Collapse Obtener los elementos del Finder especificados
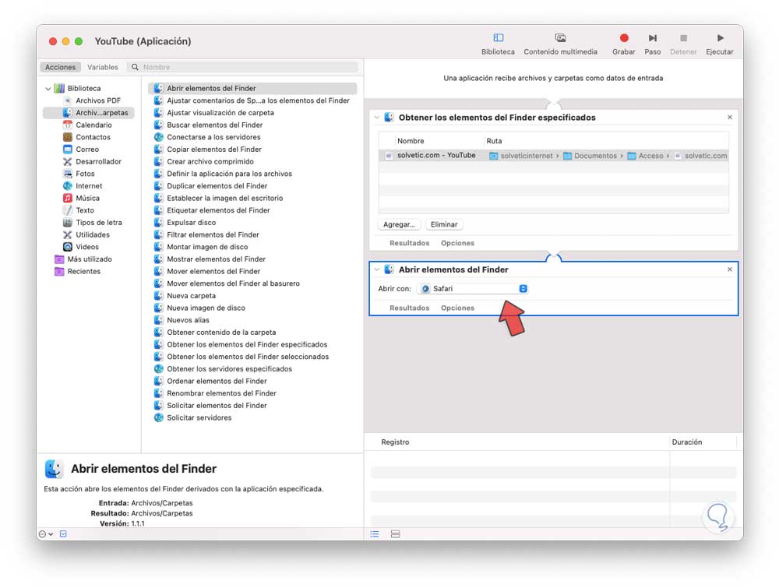The height and width of the screenshot is (588, 779). (x=376, y=117)
